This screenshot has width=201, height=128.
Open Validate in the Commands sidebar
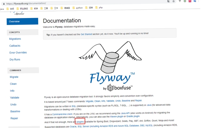click(15, 98)
